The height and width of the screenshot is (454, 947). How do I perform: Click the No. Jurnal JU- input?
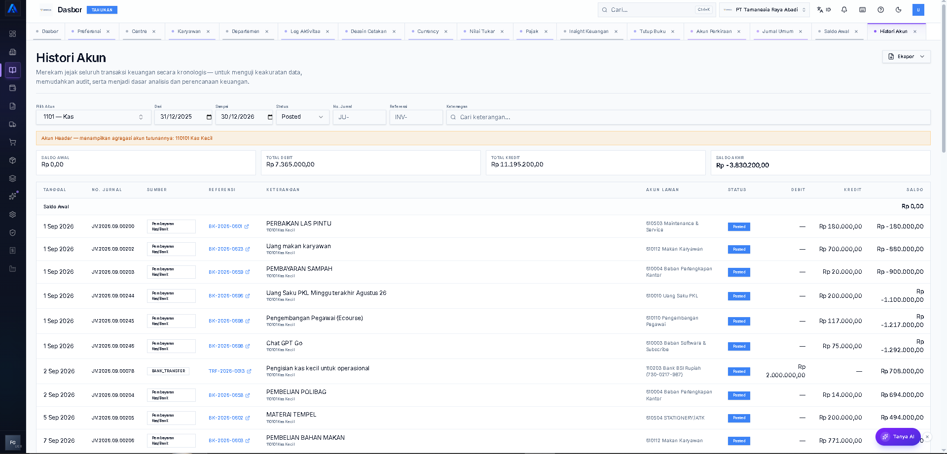[360, 117]
